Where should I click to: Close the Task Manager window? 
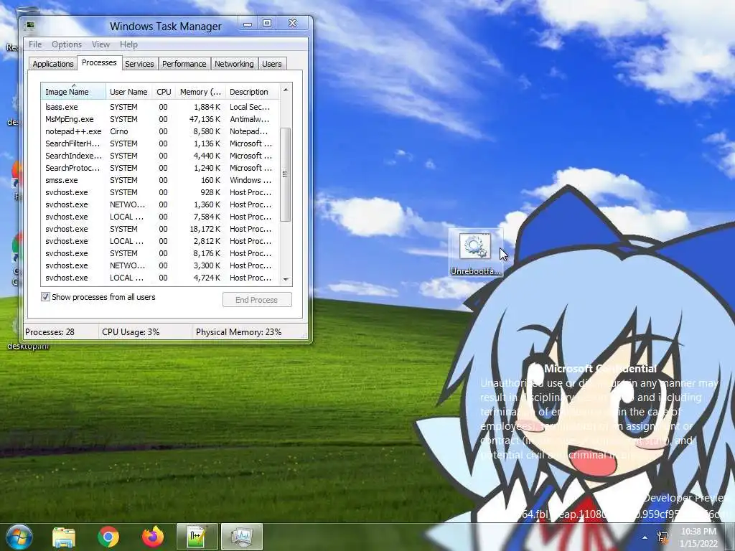(293, 24)
